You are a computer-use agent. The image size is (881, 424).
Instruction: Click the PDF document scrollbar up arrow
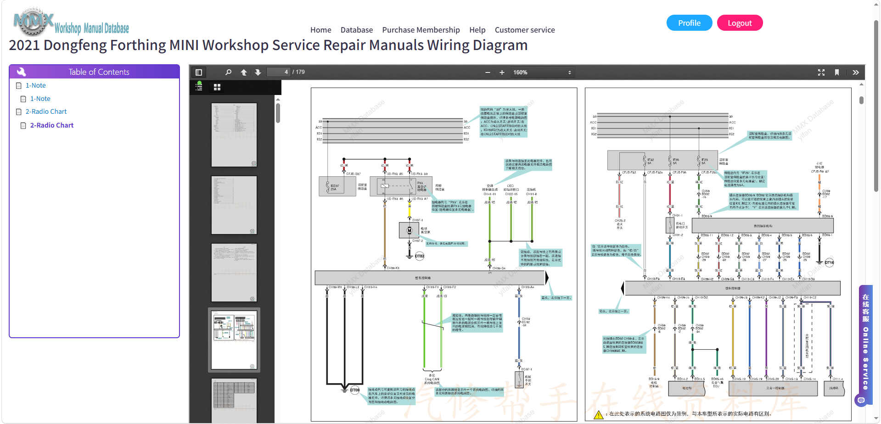[861, 84]
